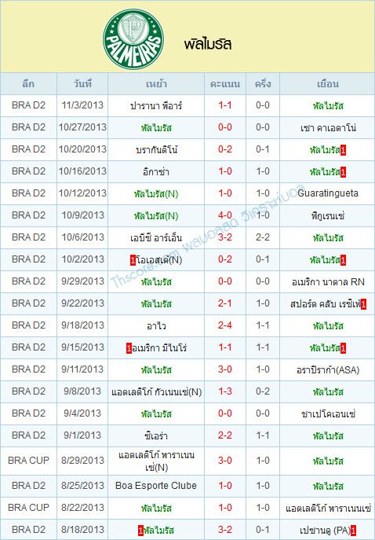Click home team อาไว
The height and width of the screenshot is (540, 375).
tap(156, 326)
